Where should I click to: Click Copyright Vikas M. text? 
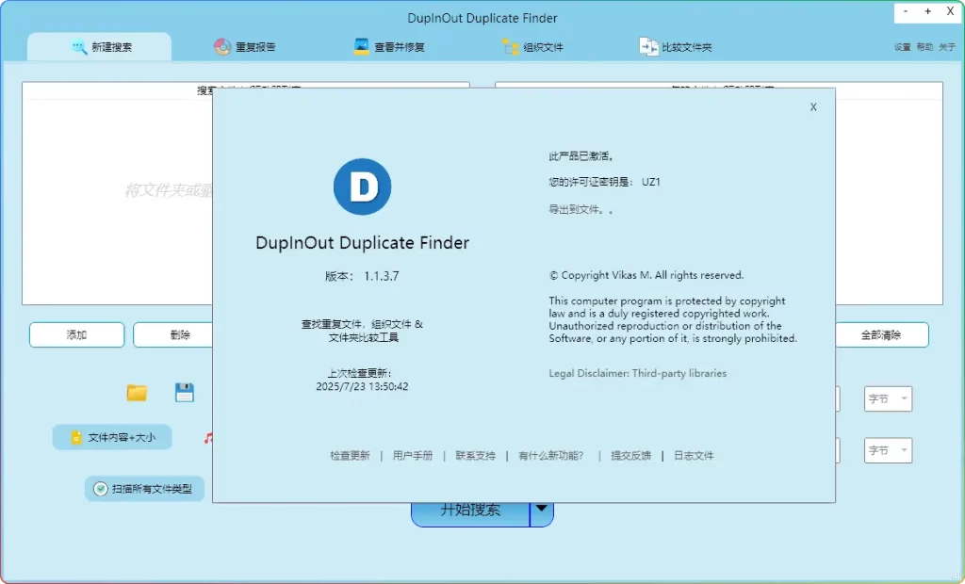[x=646, y=275]
